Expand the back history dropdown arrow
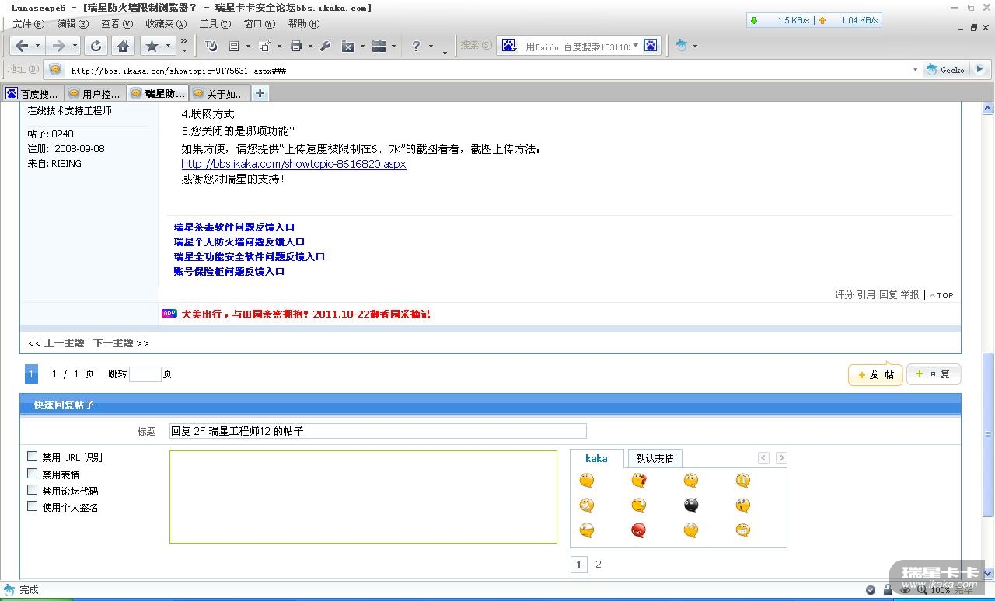 [37, 46]
